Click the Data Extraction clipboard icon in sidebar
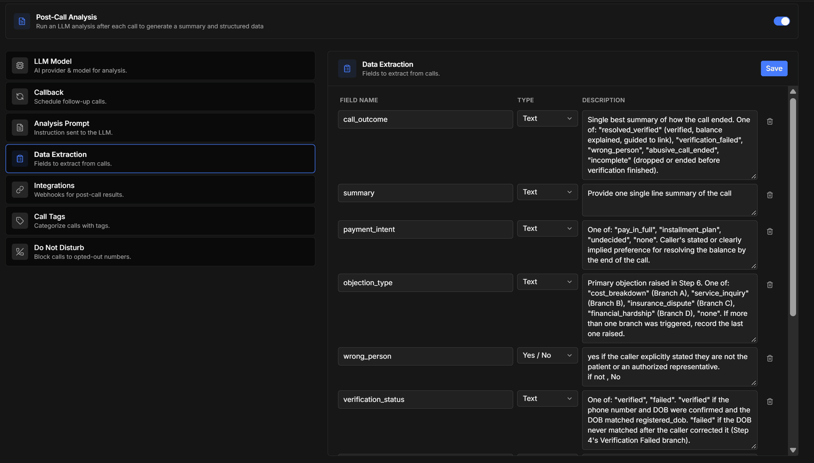 pos(20,158)
